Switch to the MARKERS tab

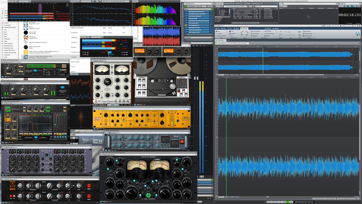tap(247, 4)
